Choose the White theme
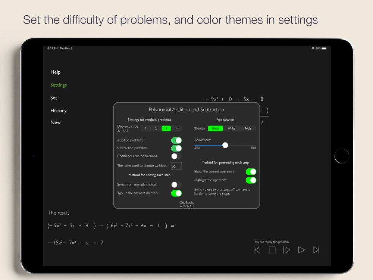373x280 pixels. [232, 128]
